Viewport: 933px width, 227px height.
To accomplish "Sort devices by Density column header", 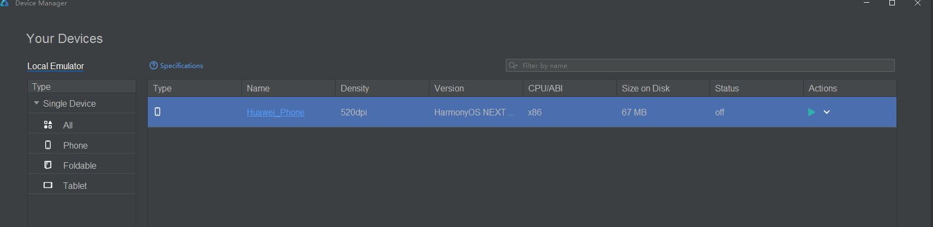I will coord(355,89).
